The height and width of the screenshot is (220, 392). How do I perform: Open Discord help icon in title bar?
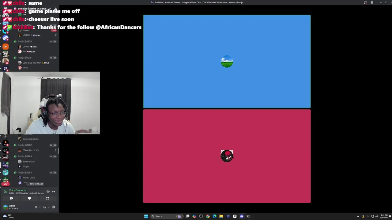pos(372,2)
